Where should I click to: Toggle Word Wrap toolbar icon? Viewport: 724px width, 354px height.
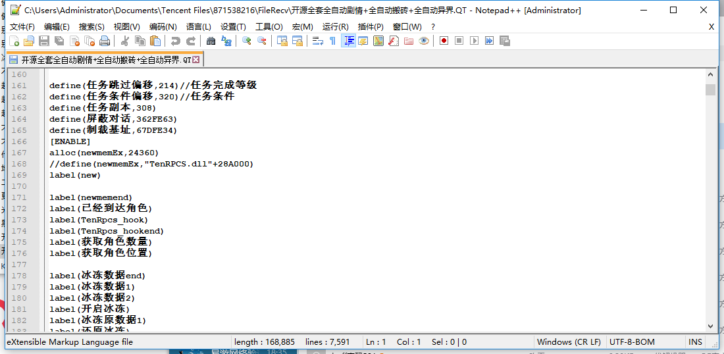[318, 41]
